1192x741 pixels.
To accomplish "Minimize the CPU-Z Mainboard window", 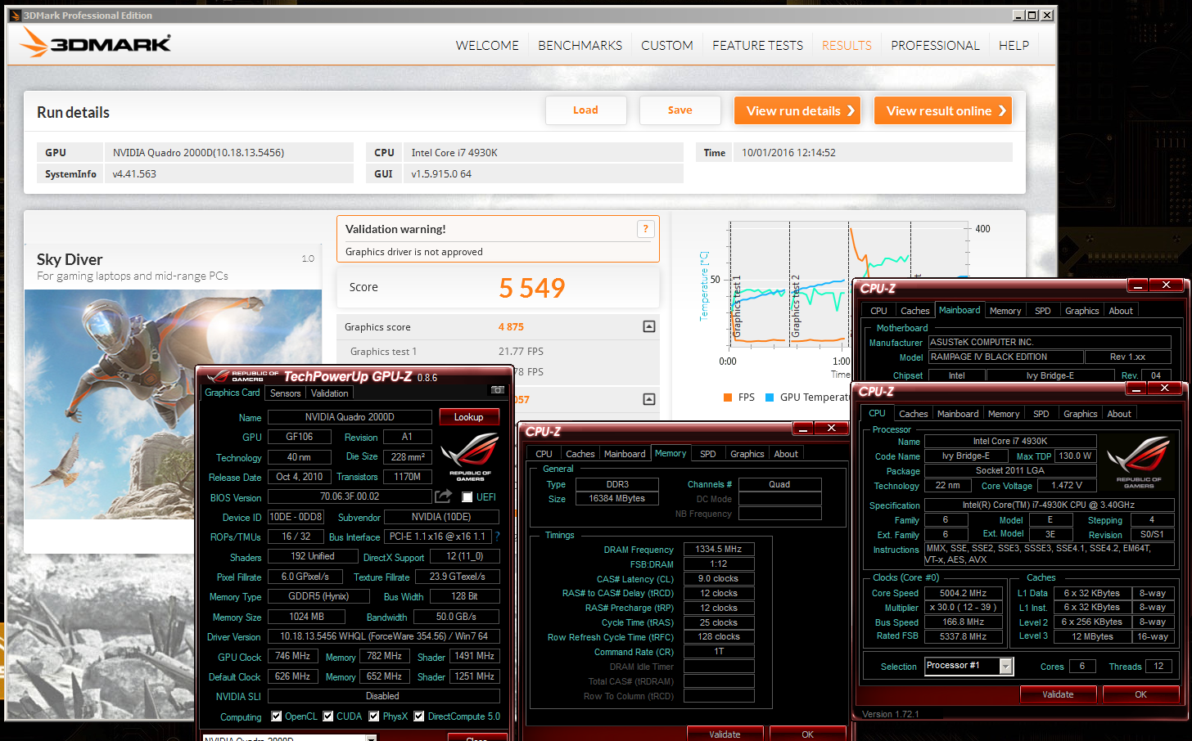I will pyautogui.click(x=1138, y=285).
